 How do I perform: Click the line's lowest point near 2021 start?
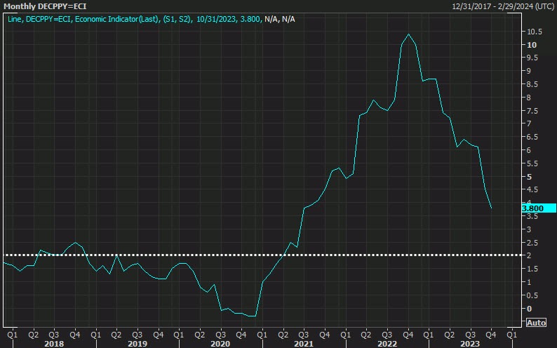(x=254, y=316)
